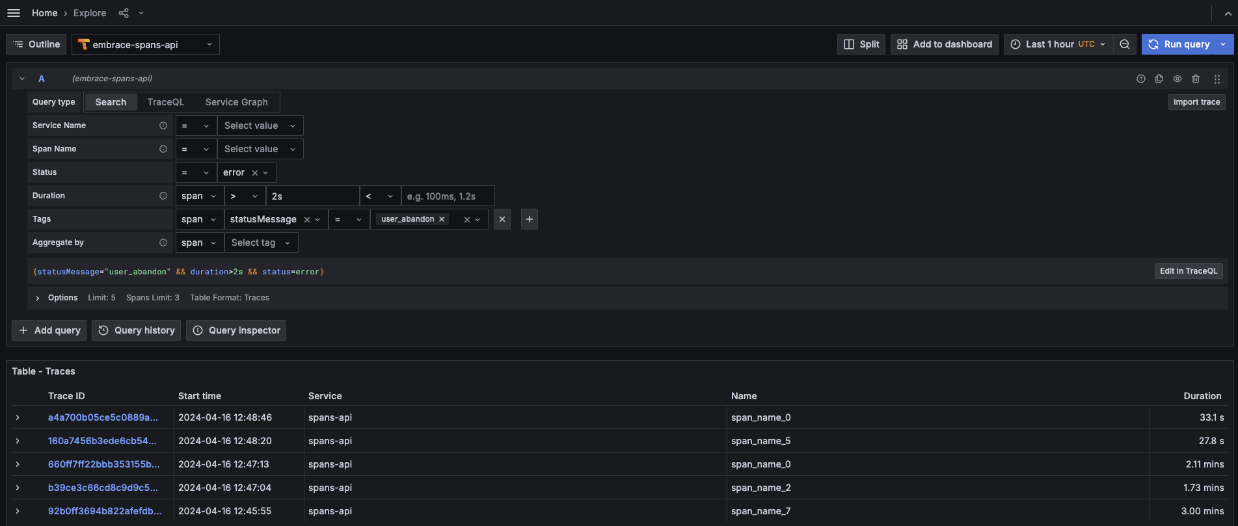Open the Aggregate by span scope dropdown
The image size is (1238, 526).
200,243
